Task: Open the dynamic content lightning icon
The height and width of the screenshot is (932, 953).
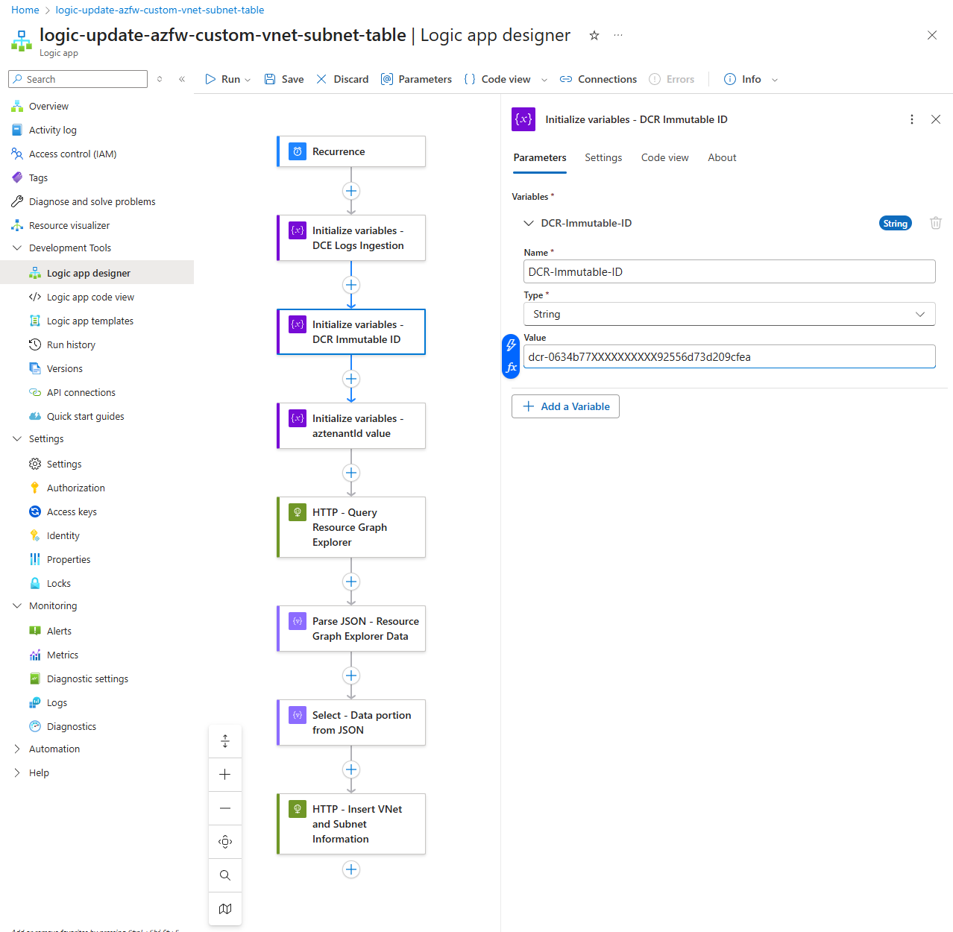Action: (x=511, y=344)
